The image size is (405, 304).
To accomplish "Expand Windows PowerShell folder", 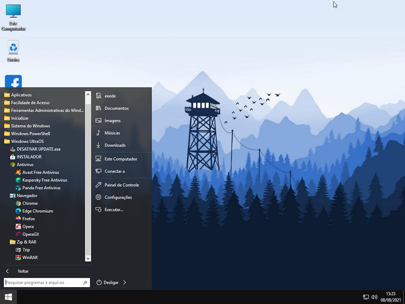I will coord(27,134).
